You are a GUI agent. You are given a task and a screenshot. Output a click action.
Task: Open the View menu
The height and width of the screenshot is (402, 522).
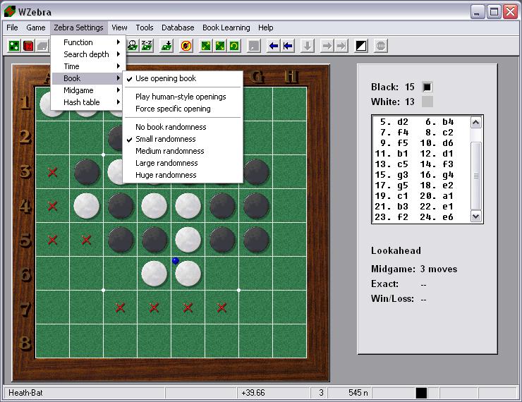click(x=119, y=28)
